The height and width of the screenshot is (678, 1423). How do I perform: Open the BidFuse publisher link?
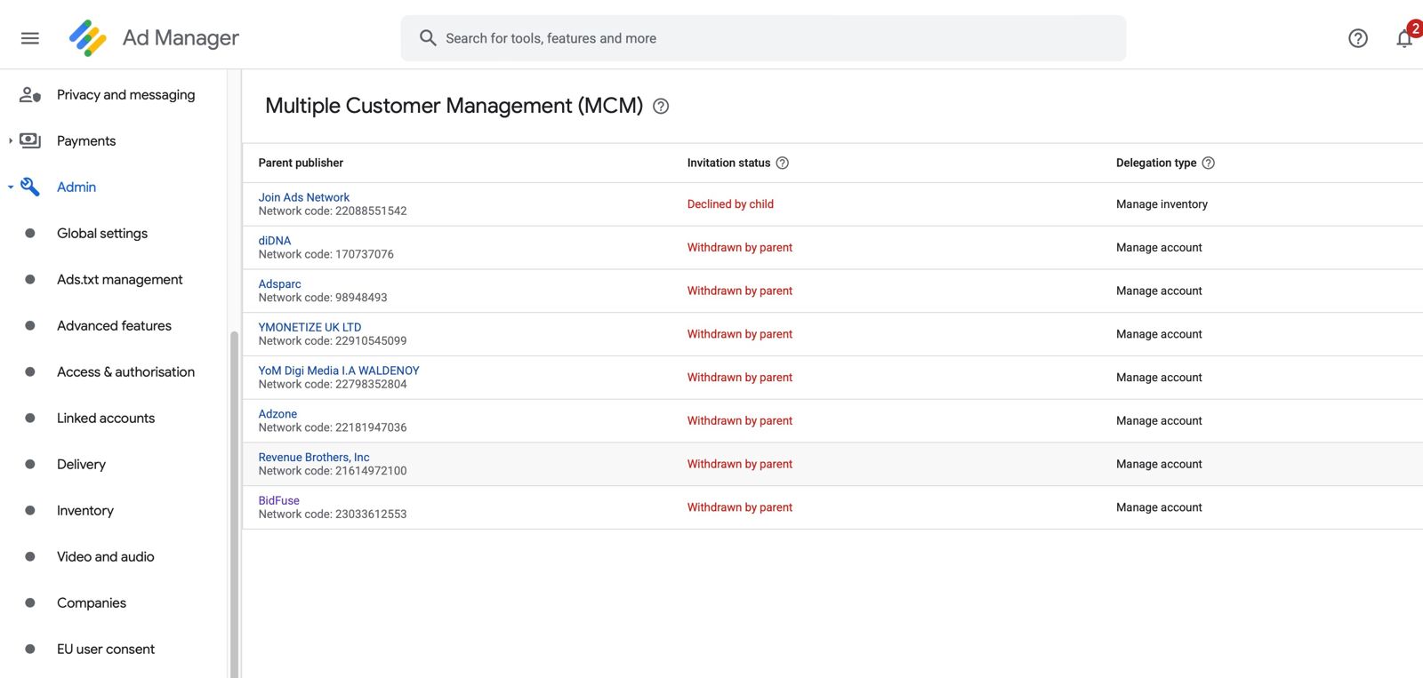(x=278, y=500)
